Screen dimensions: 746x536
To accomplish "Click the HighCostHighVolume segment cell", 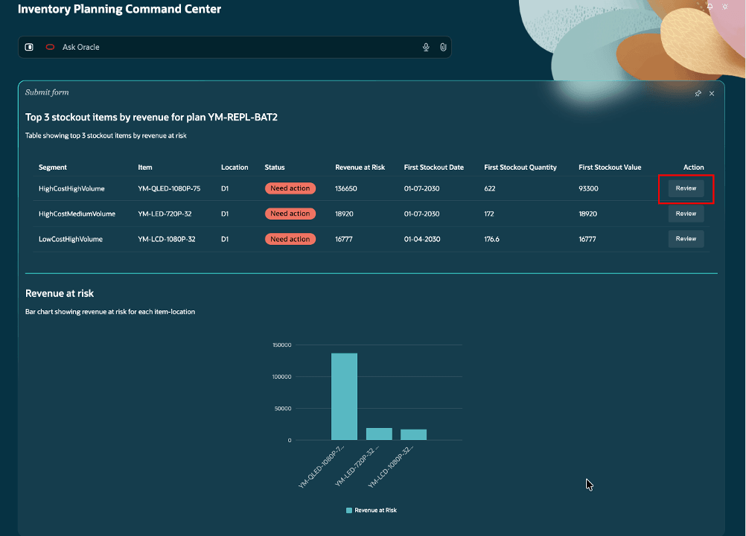I will [71, 189].
